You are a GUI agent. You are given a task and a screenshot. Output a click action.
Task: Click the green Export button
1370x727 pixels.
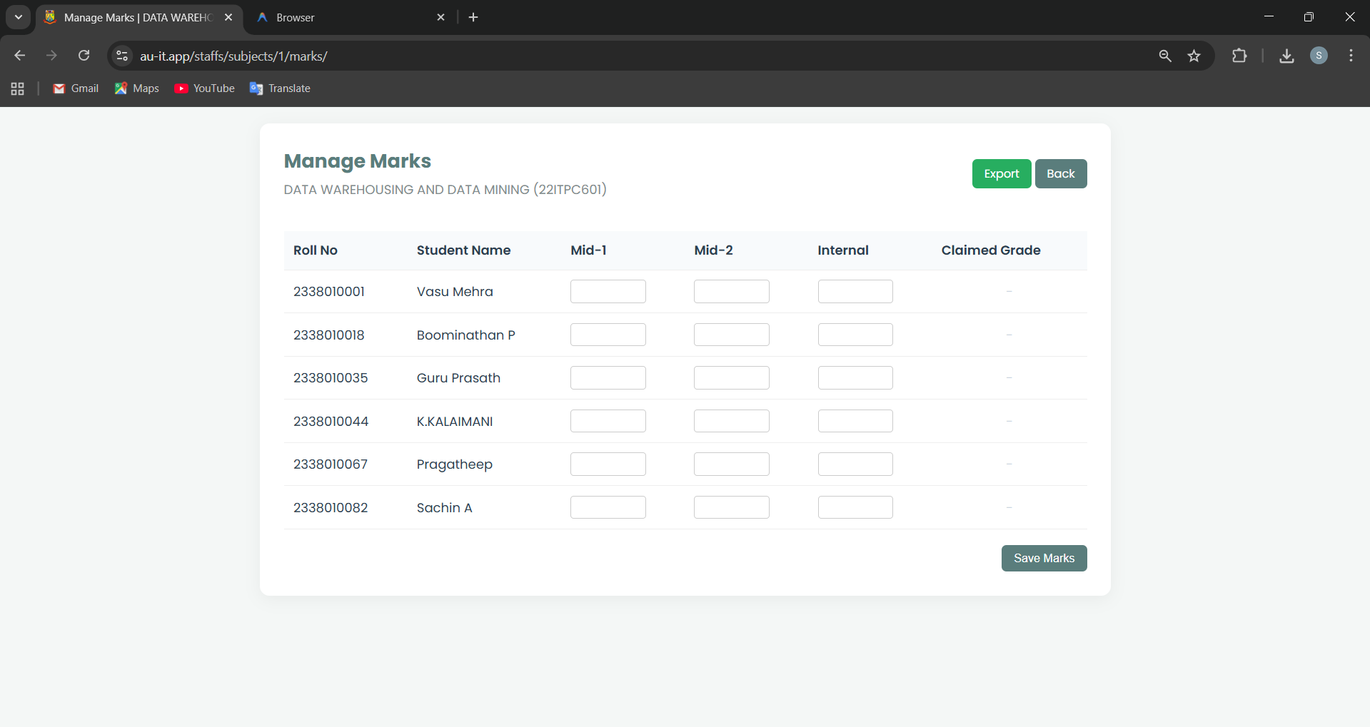(1001, 174)
